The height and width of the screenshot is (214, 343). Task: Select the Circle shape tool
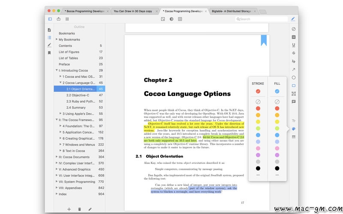pos(294,77)
